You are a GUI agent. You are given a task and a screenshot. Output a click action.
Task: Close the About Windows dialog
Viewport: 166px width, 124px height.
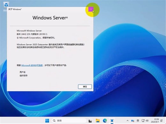tap(91, 9)
